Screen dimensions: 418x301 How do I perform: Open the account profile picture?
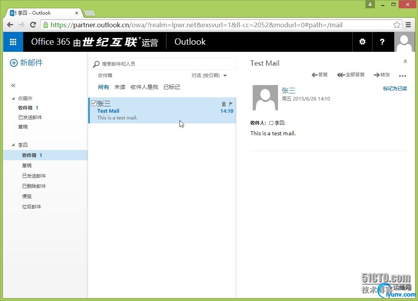coord(404,42)
